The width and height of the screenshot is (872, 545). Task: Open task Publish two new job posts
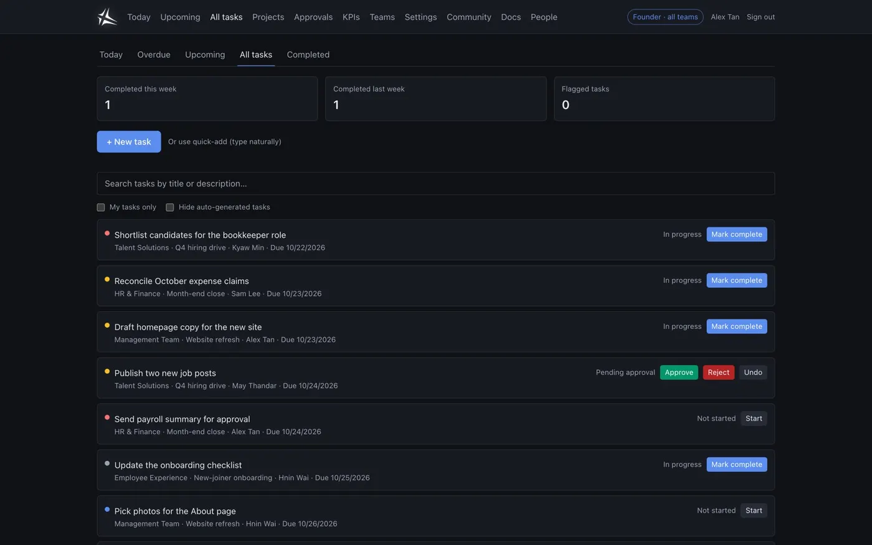165,373
